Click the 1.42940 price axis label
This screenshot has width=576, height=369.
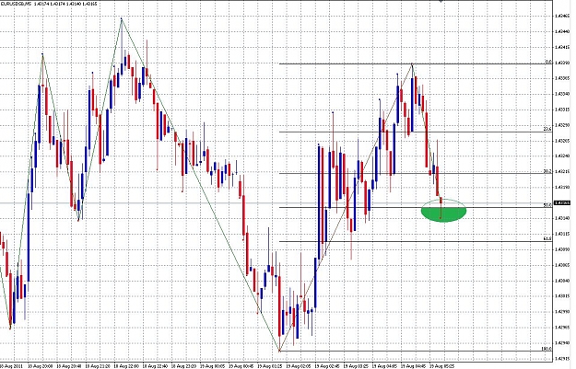tap(562, 343)
